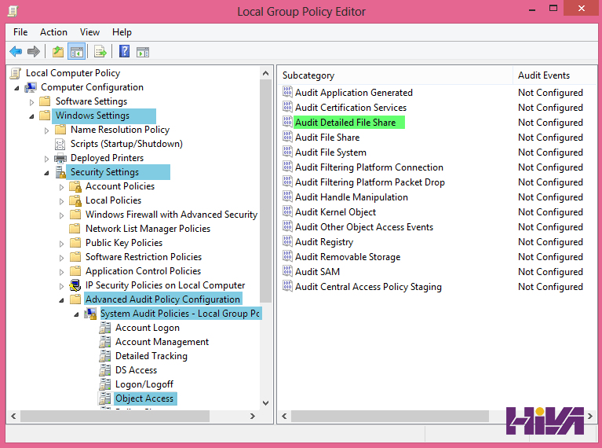Click the Local Computer Policy scroll icon

click(x=16, y=73)
